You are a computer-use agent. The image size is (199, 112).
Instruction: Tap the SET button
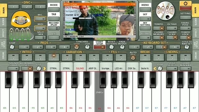pos(145,19)
